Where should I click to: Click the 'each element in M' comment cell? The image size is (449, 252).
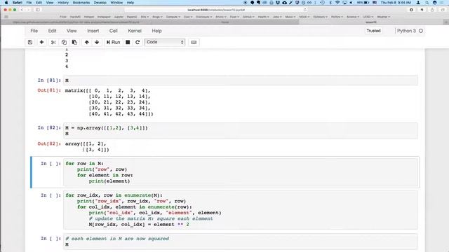241,241
